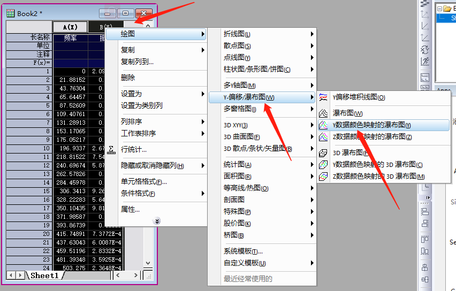
Task: Expand the context menu's hidden items chevron
Action: coord(156,221)
